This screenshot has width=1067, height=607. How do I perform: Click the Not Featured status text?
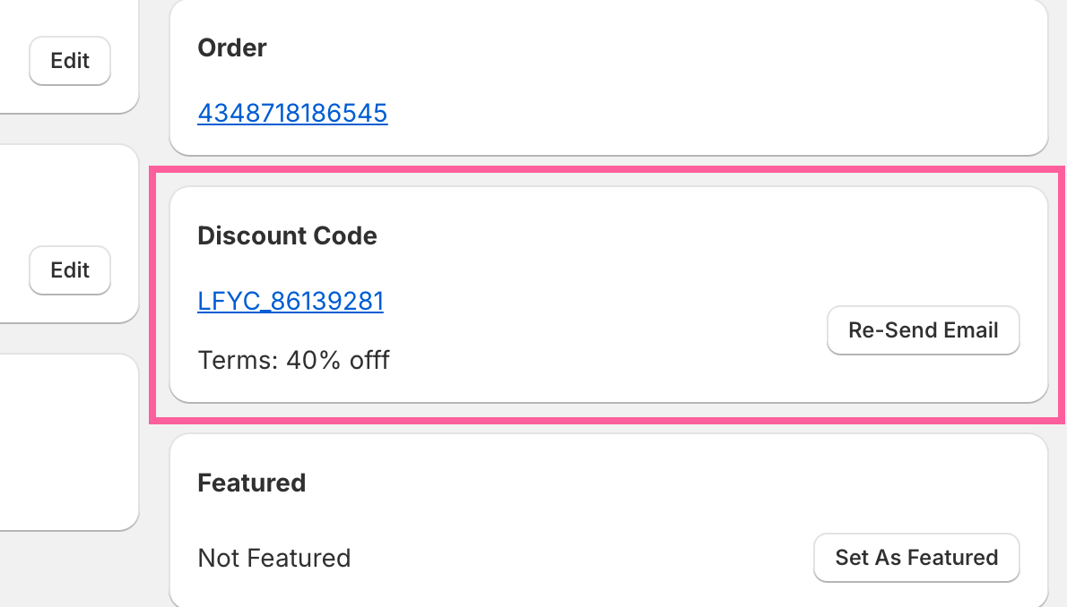click(x=273, y=559)
